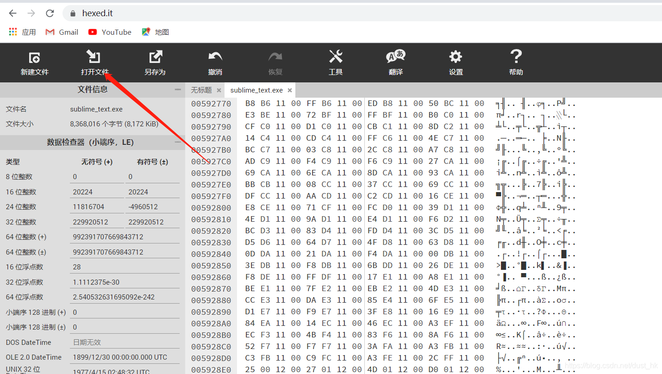Screen dimensions: 662x374
Task: Click the 16 位浮点数 value 28
Action: [125, 267]
